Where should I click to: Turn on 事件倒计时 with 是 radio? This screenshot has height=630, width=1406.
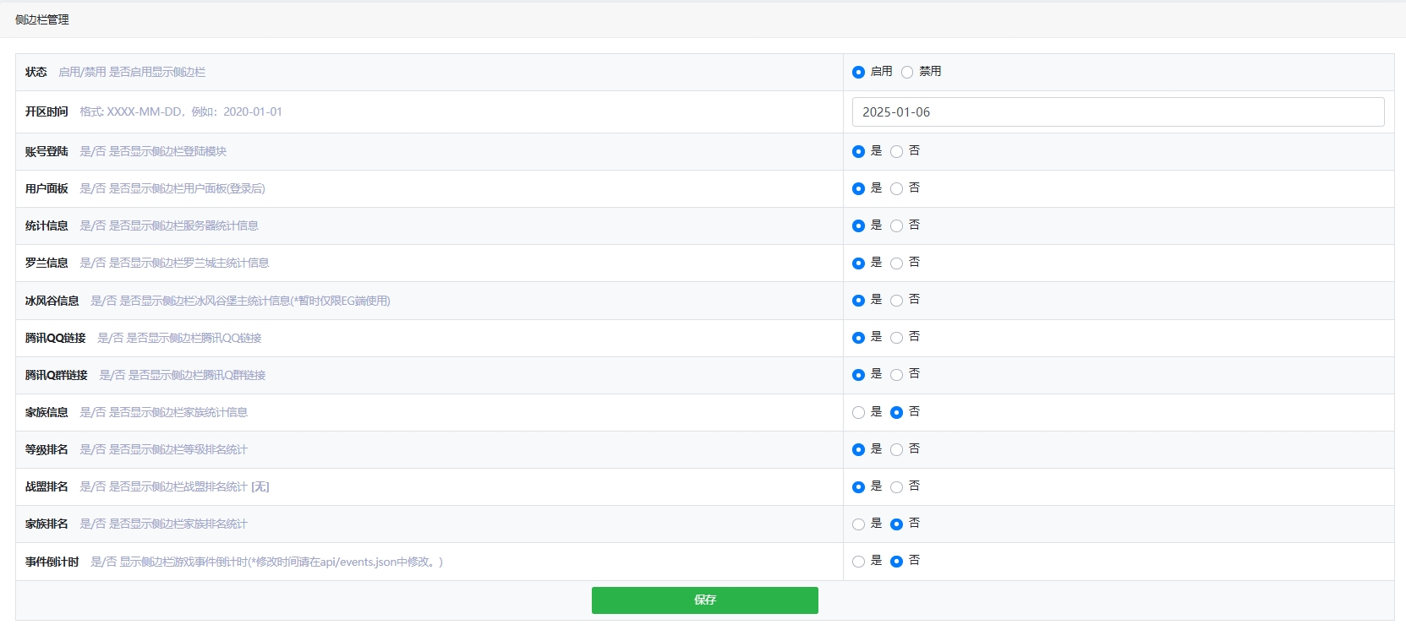point(858,562)
